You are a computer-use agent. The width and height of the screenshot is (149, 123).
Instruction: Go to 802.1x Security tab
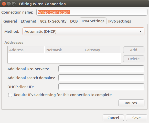[53, 21]
